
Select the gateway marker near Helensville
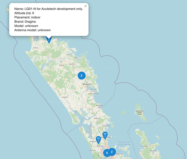tap(98, 140)
